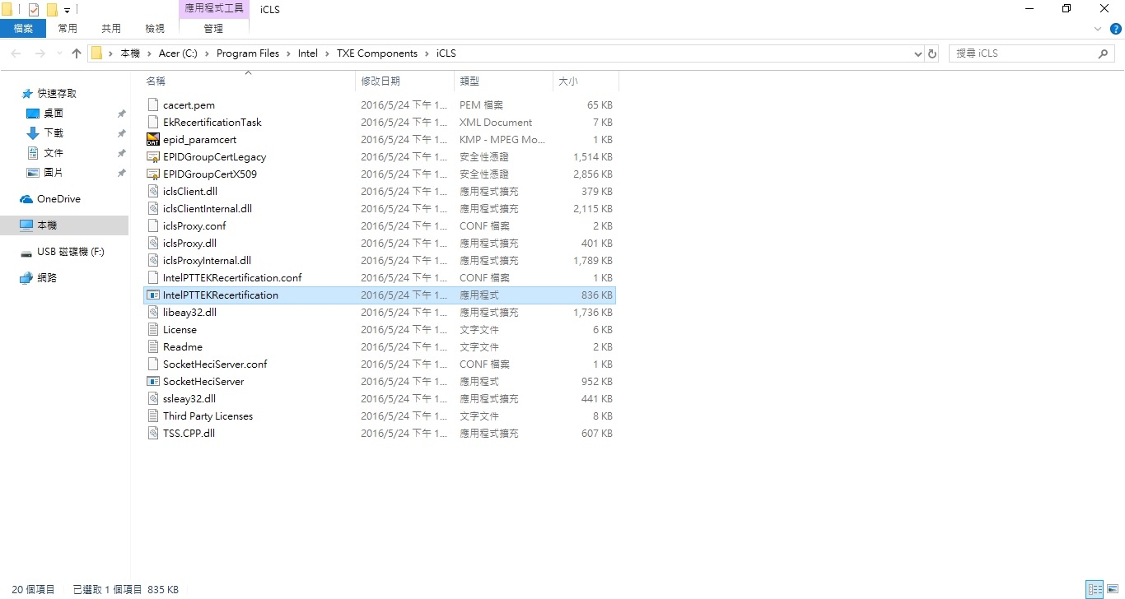Navigate to Program Files breadcrumb
The image size is (1125, 599).
[248, 53]
